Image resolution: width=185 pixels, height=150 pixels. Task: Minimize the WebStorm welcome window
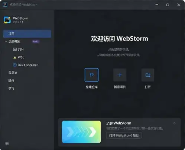pyautogui.click(x=157, y=5)
